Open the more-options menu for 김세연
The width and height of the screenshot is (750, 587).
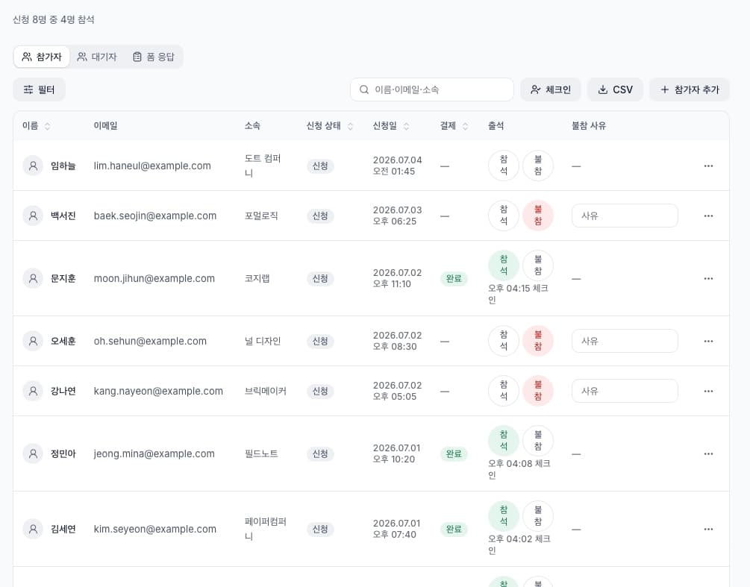pos(708,529)
